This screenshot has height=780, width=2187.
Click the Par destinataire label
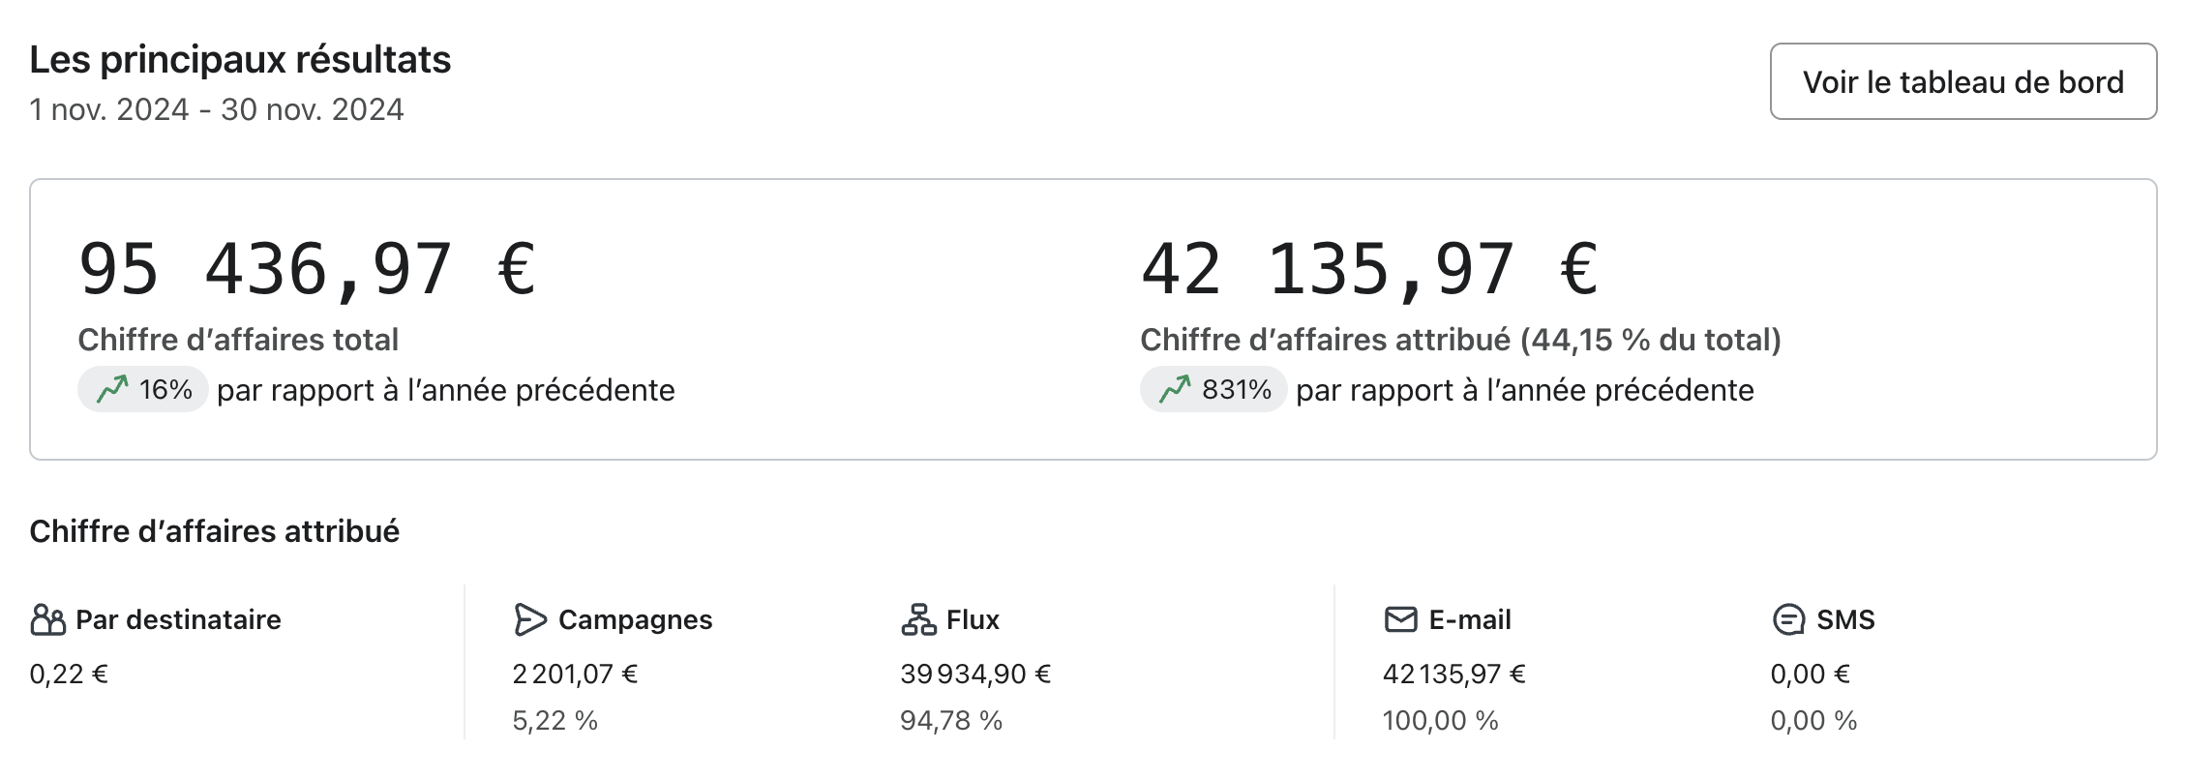point(178,619)
